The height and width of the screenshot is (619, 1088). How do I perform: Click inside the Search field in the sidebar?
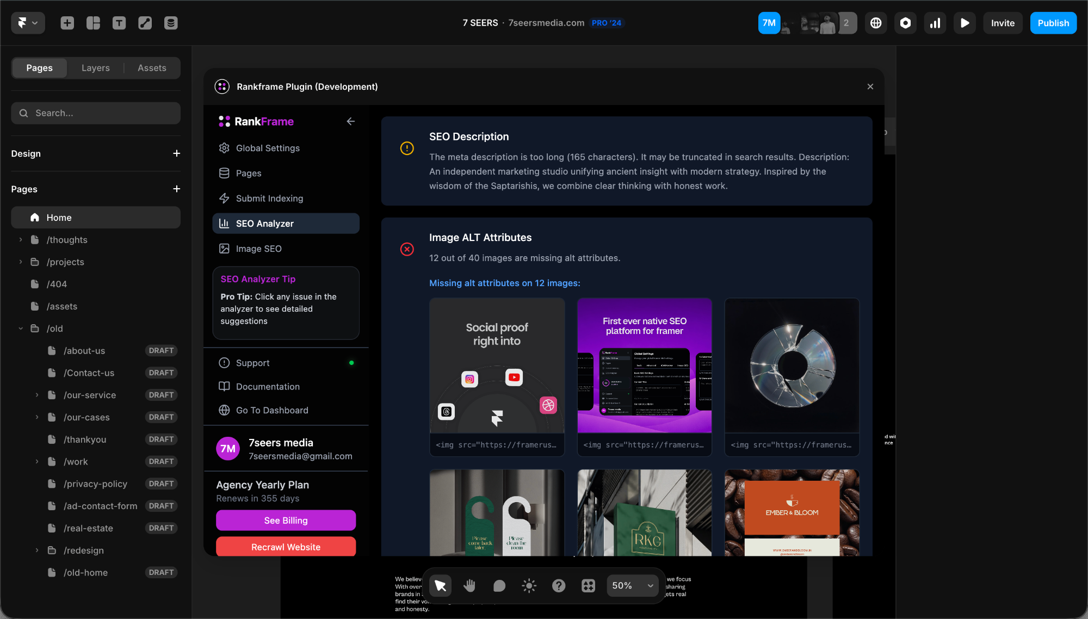96,113
